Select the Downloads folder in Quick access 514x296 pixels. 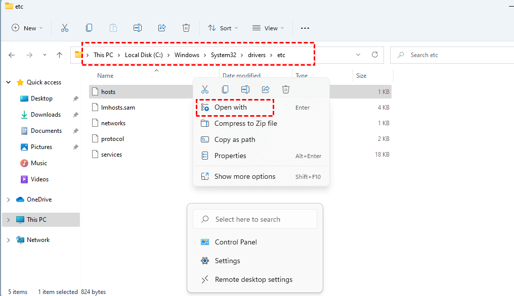pos(46,115)
